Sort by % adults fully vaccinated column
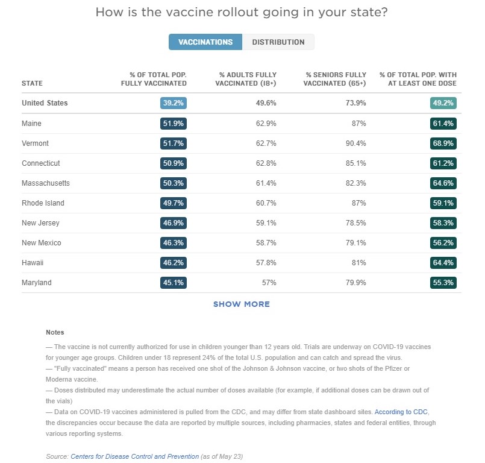This screenshot has height=463, width=485. 245,79
